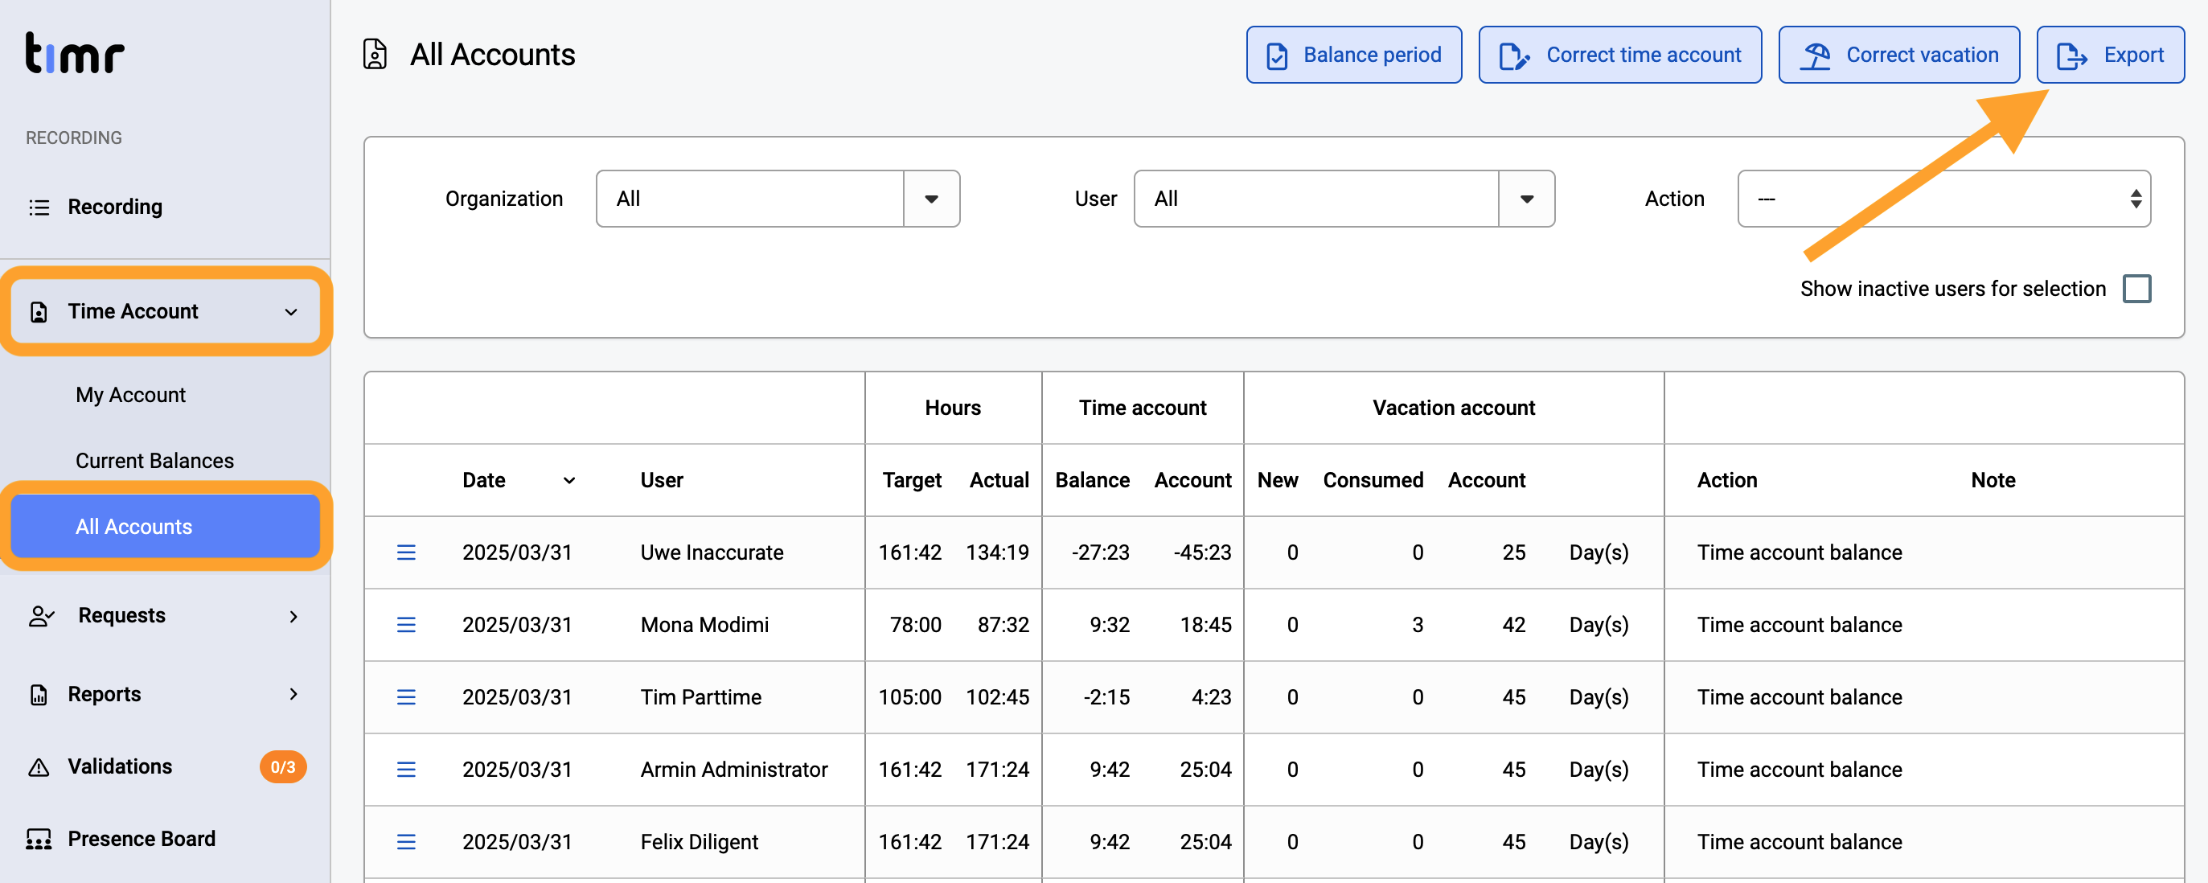
Task: Go to My Account
Action: (130, 395)
